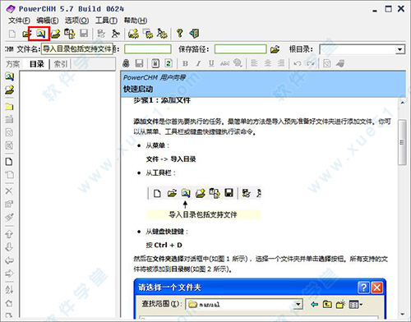Open the help question mark icon
The width and height of the screenshot is (411, 322).
tap(179, 33)
